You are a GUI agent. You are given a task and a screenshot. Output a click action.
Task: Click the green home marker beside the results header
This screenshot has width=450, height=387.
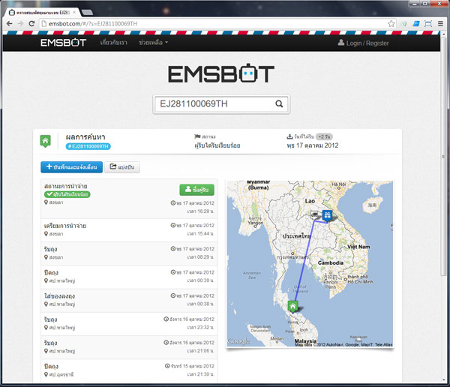[x=45, y=141]
